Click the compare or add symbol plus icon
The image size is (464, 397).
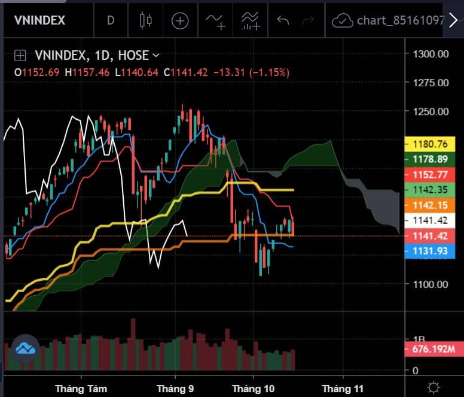(180, 21)
